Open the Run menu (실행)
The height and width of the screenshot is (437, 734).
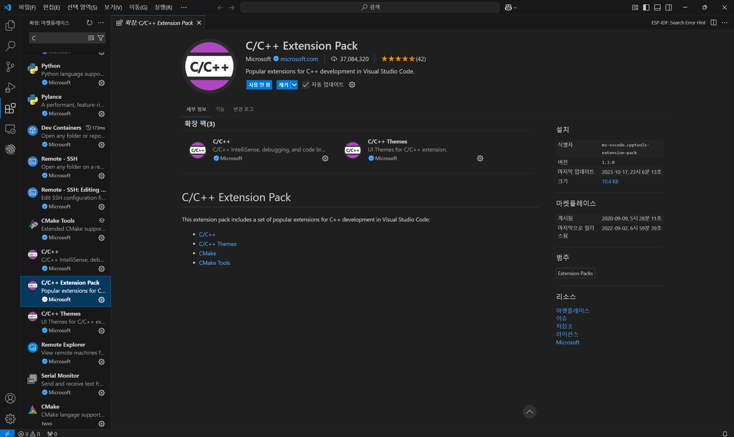[163, 7]
